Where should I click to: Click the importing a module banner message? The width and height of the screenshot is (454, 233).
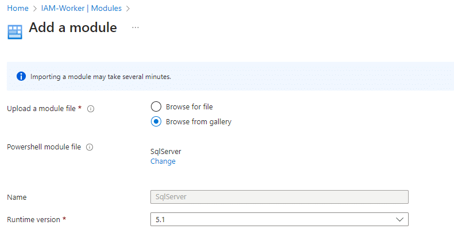tap(101, 77)
